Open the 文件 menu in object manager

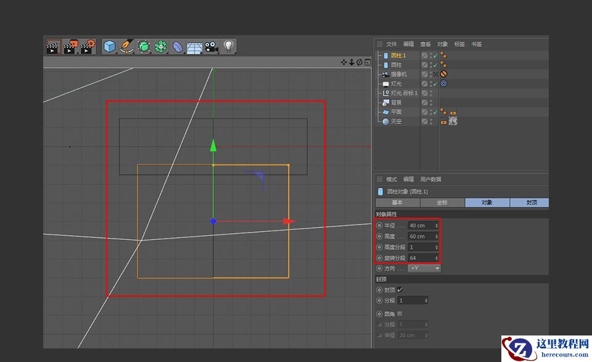point(393,43)
